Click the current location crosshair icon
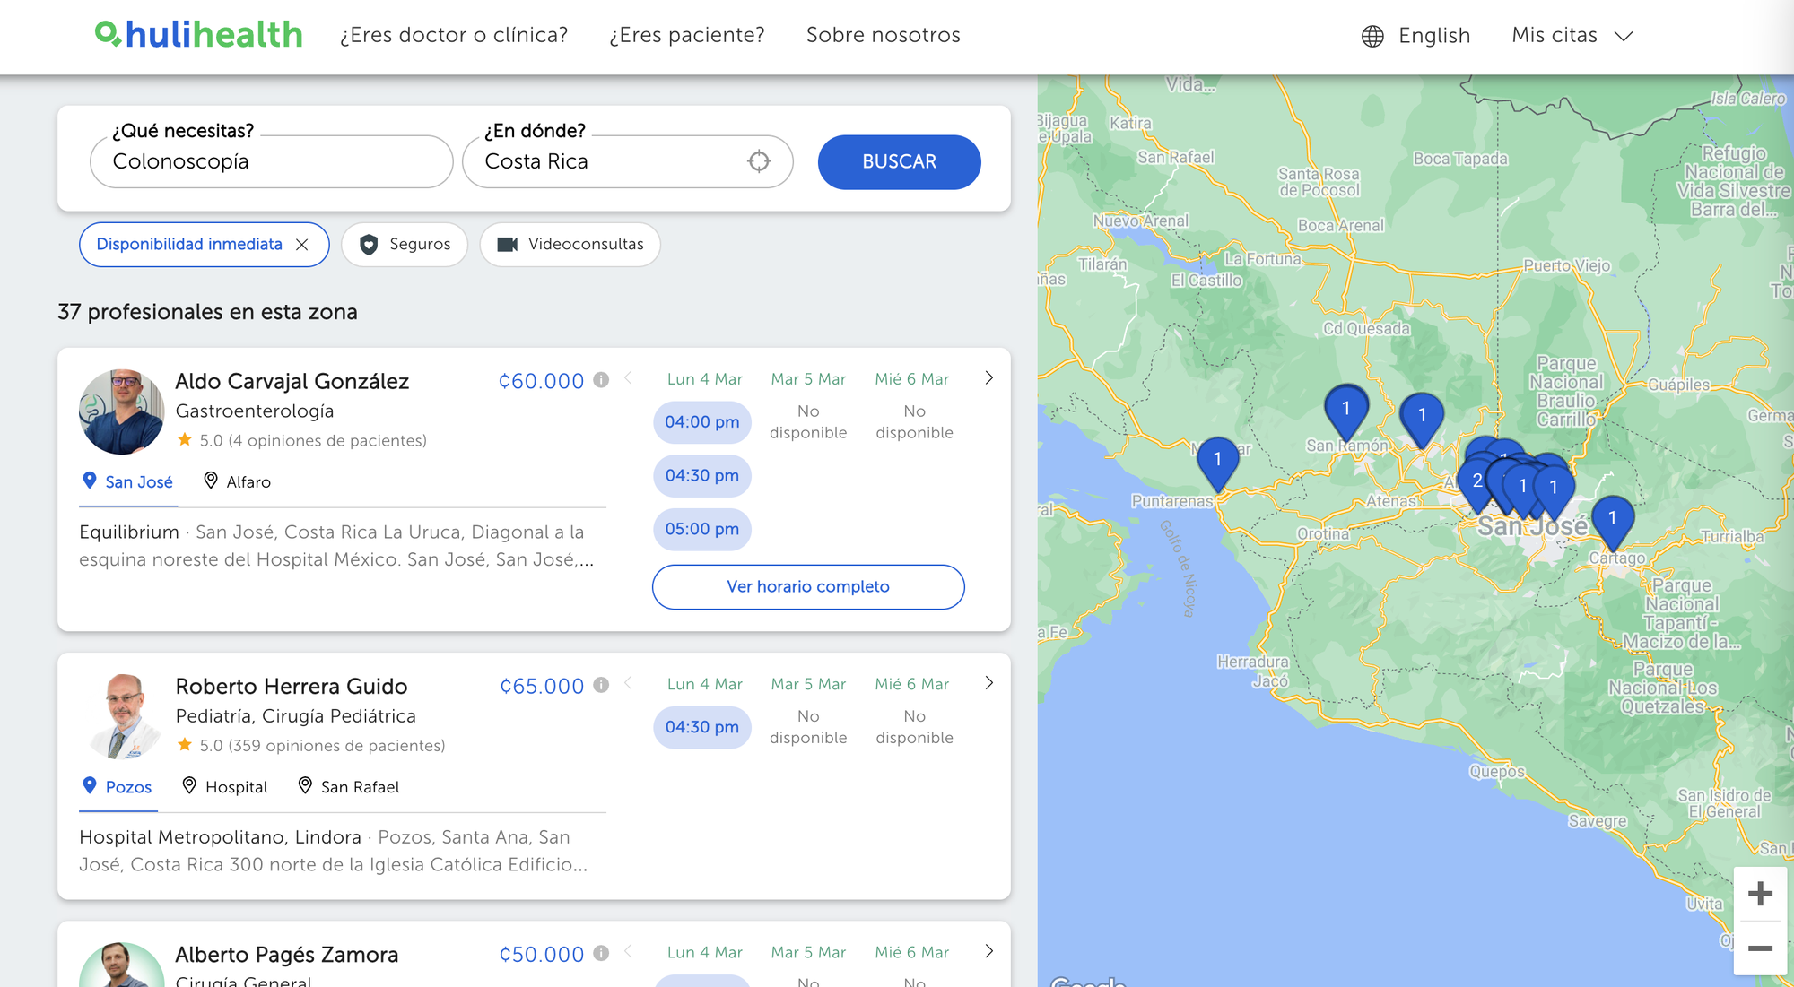This screenshot has height=987, width=1794. click(759, 161)
